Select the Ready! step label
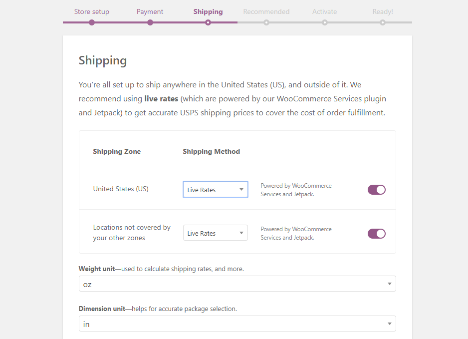 (x=383, y=11)
